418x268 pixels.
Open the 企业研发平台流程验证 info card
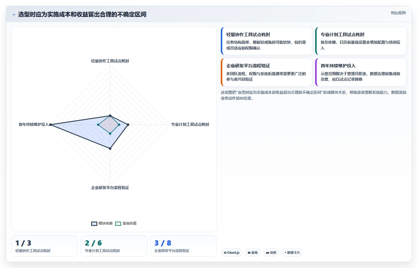tap(267, 72)
